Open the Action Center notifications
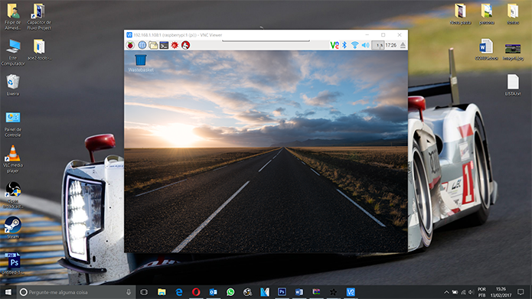The height and width of the screenshot is (299, 532). 521,292
